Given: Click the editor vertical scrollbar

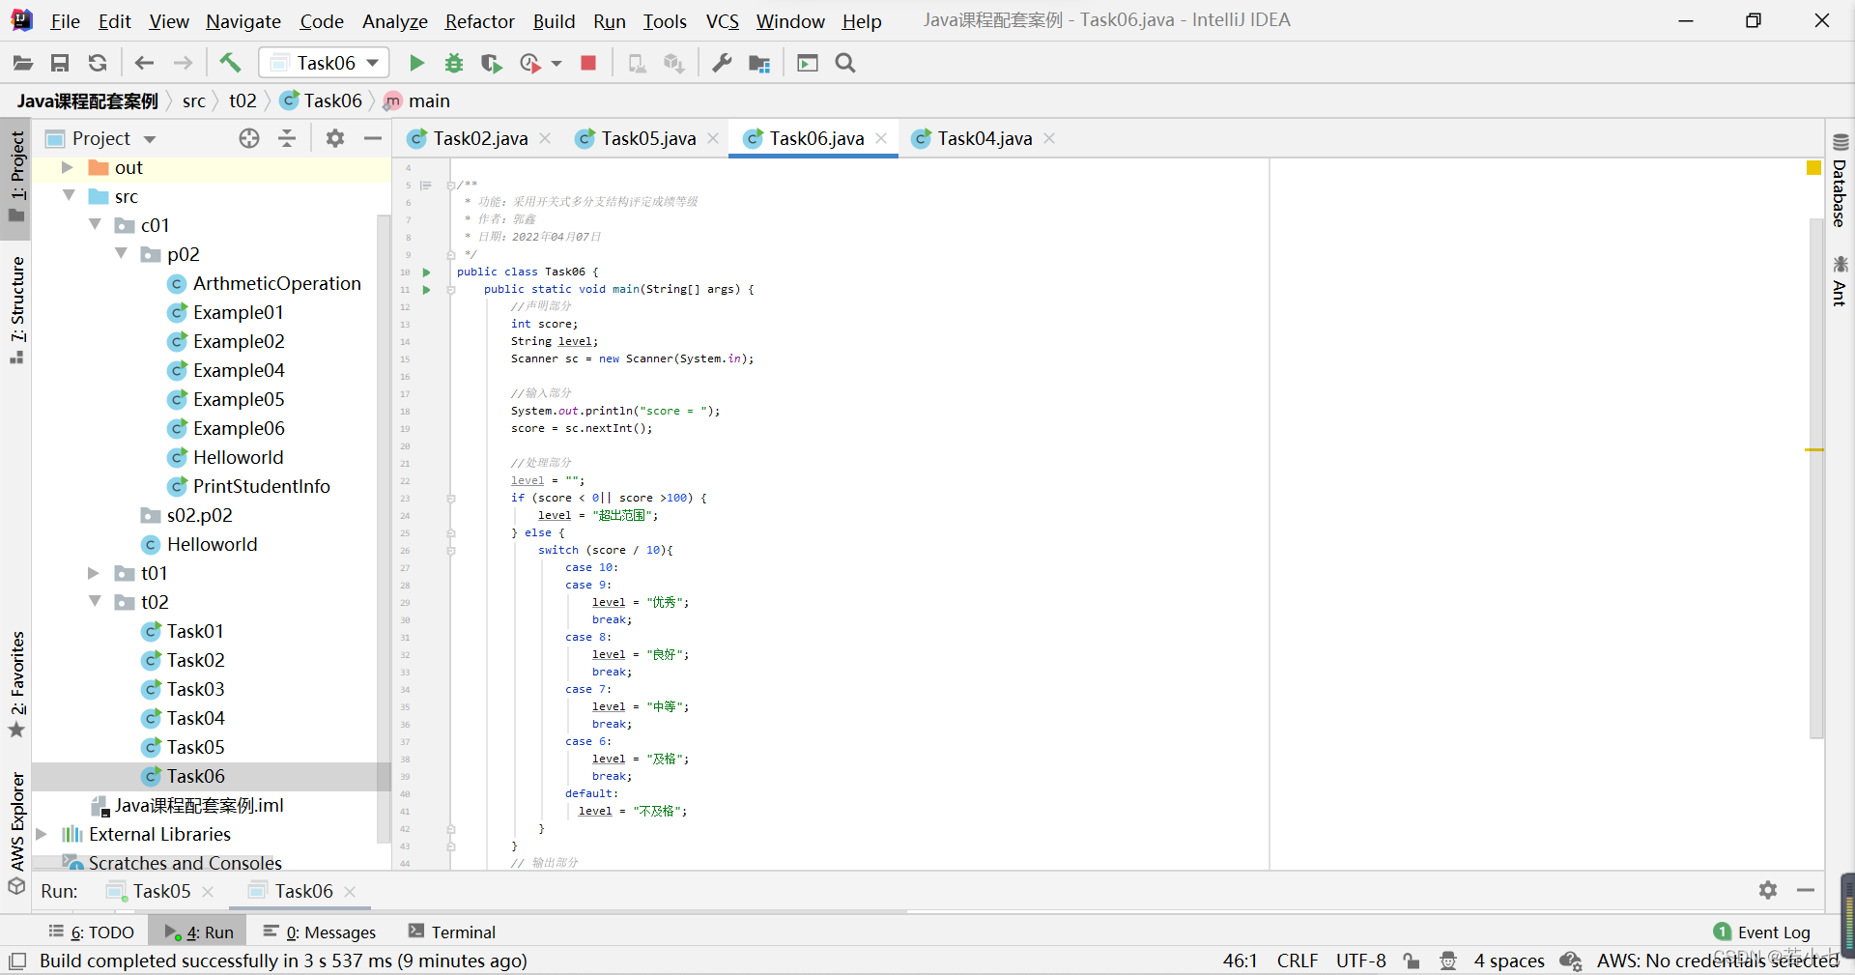Looking at the screenshot, I should 1815,478.
